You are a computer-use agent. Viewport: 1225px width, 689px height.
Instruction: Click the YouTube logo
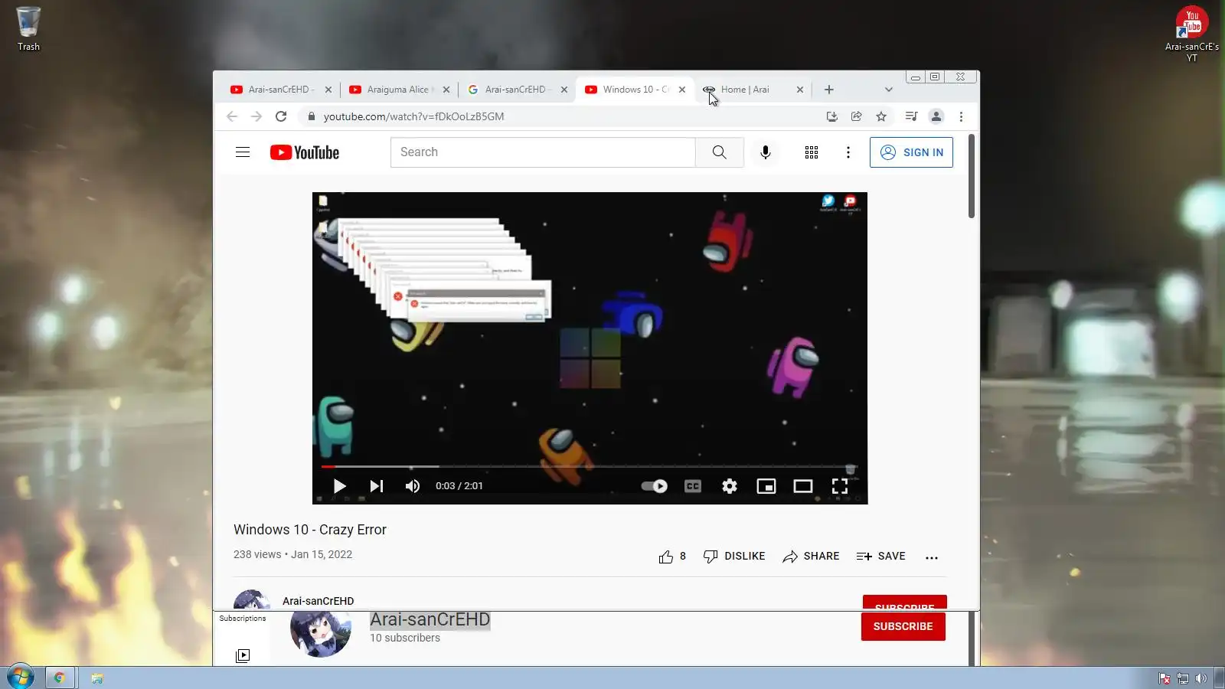pyautogui.click(x=305, y=152)
